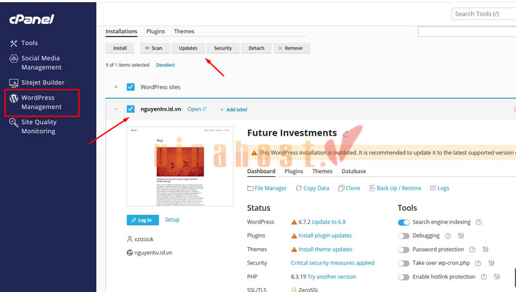Click the installations filter search box

[x=467, y=32]
